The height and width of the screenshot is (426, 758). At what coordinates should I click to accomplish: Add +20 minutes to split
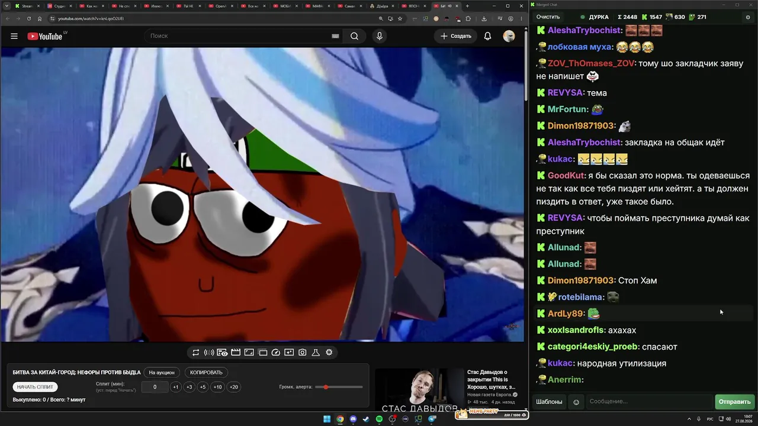coord(234,387)
